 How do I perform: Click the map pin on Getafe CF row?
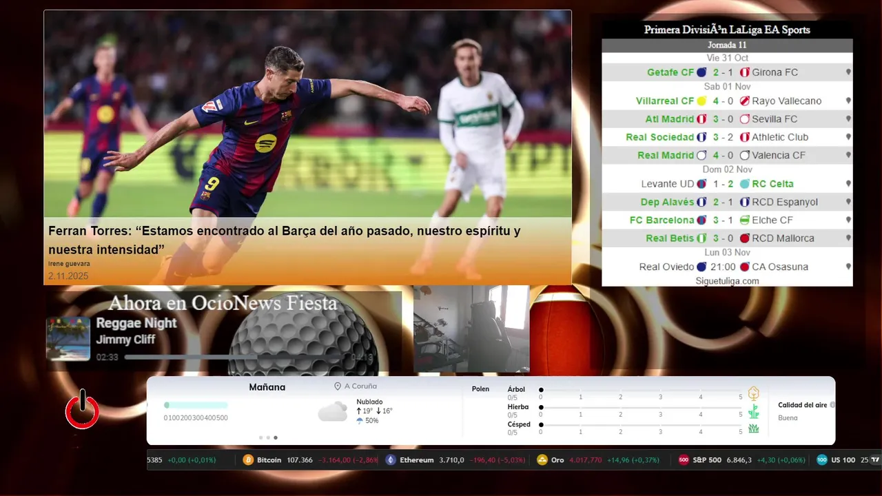coord(848,72)
